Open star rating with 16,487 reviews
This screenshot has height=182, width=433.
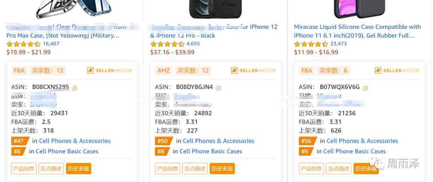click(24, 44)
